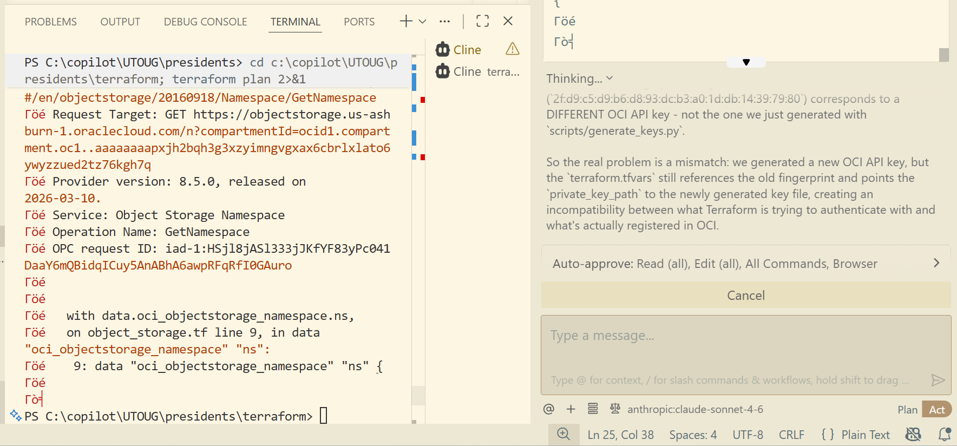957x446 pixels.
Task: Open the notifications bell in status bar
Action: [945, 434]
